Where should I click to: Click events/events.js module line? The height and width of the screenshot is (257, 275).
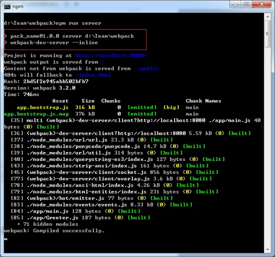102,205
